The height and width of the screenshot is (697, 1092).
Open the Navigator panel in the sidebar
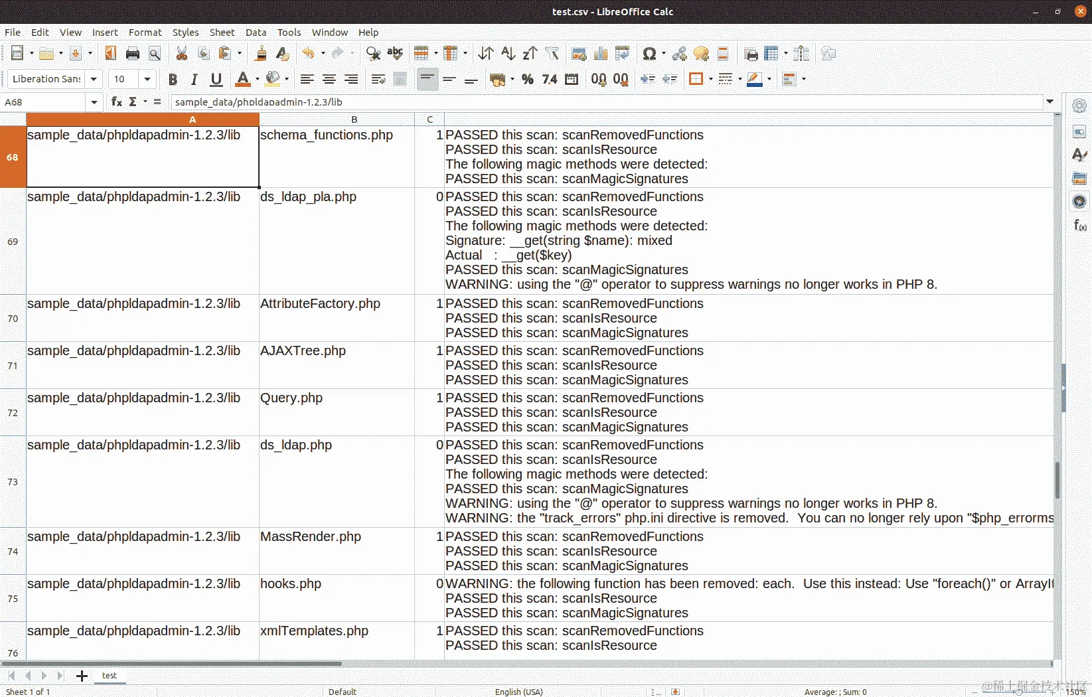click(1079, 201)
